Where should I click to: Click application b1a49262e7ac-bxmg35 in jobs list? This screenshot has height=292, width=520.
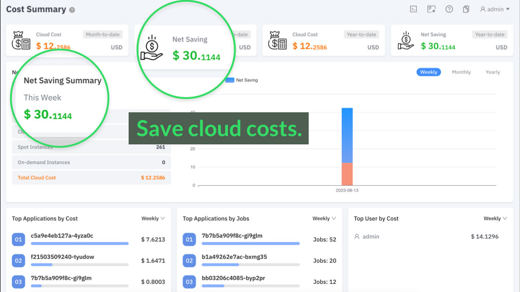234,257
